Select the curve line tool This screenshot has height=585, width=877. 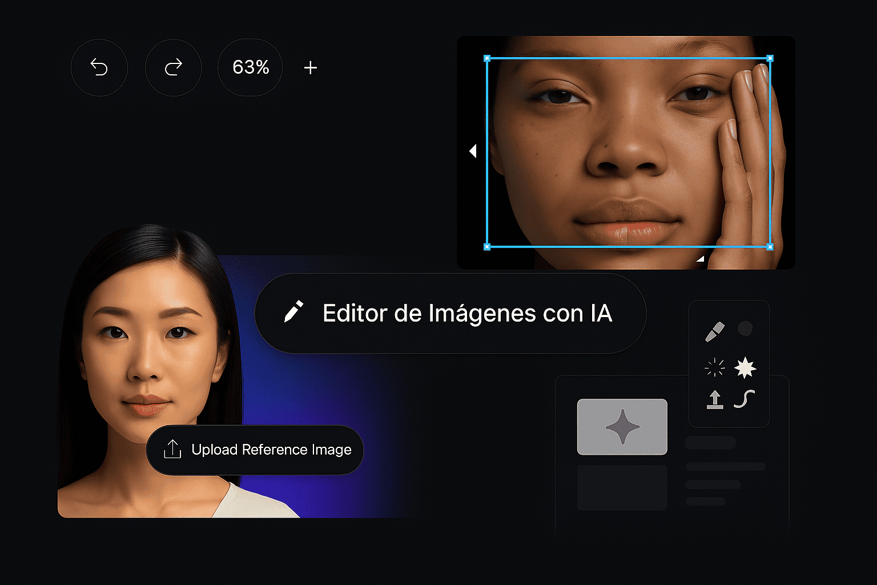click(x=745, y=399)
